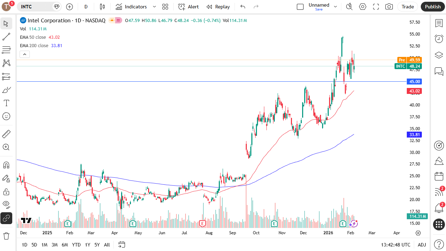This screenshot has height=251, width=446.
Task: Select the brush drawing tool
Action: pos(6,90)
